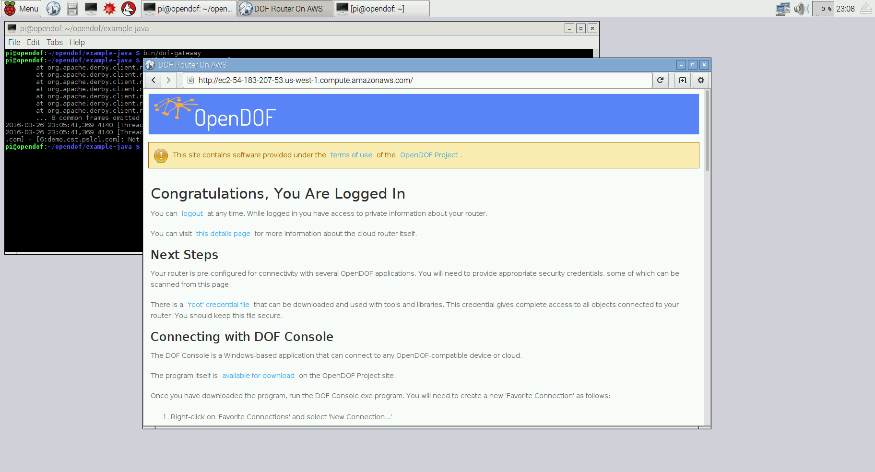Open the file manager icon in panel
Image resolution: width=875 pixels, height=472 pixels.
tap(72, 9)
